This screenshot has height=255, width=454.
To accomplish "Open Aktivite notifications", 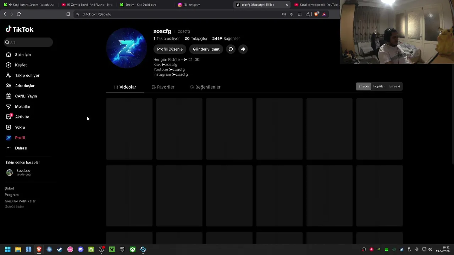I will 17,117.
